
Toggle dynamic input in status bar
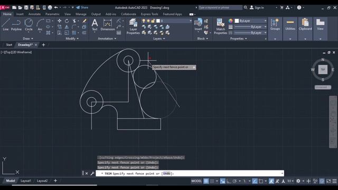[x=222, y=181]
